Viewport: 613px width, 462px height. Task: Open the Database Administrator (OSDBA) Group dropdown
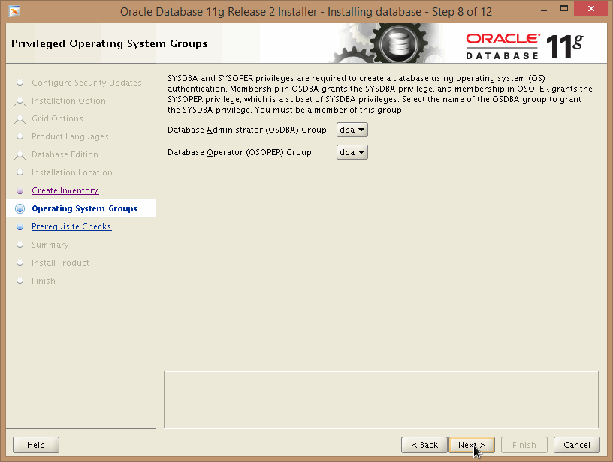(x=352, y=130)
